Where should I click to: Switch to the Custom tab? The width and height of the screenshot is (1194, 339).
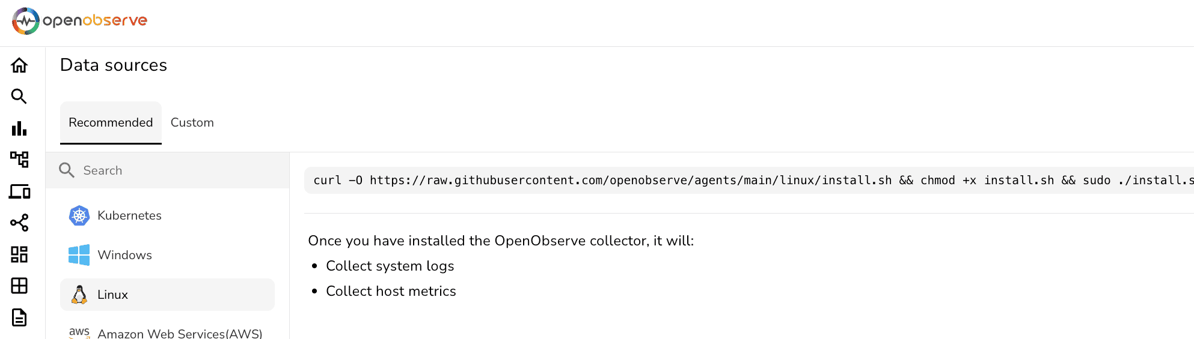pyautogui.click(x=192, y=122)
